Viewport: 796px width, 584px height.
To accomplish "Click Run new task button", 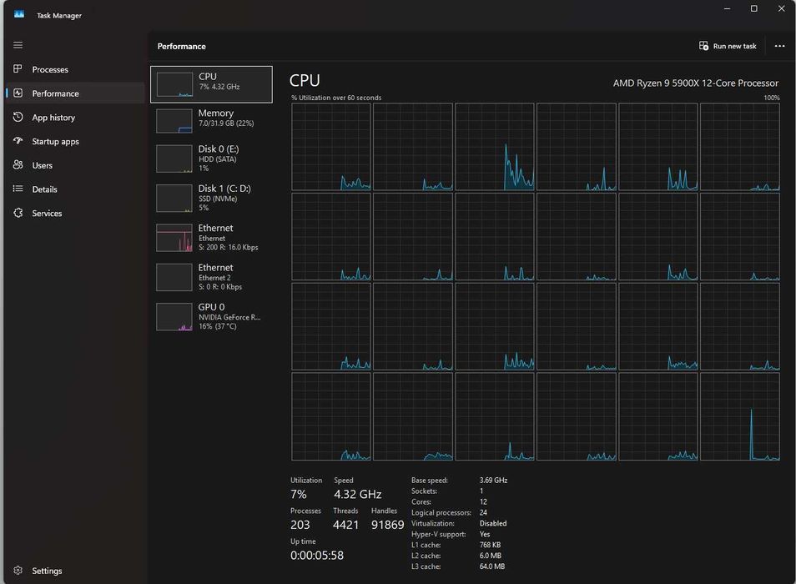I will (728, 46).
